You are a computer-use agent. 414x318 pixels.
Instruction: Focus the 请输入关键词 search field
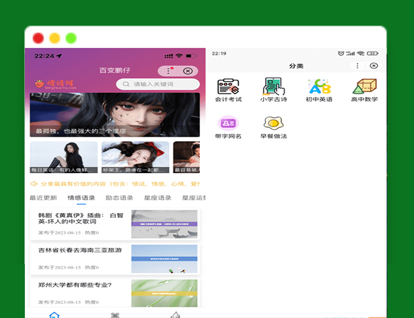click(x=158, y=84)
